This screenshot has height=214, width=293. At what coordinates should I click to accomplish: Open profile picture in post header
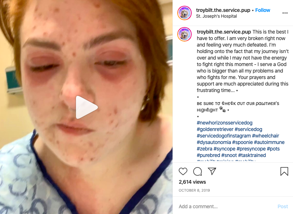click(184, 13)
